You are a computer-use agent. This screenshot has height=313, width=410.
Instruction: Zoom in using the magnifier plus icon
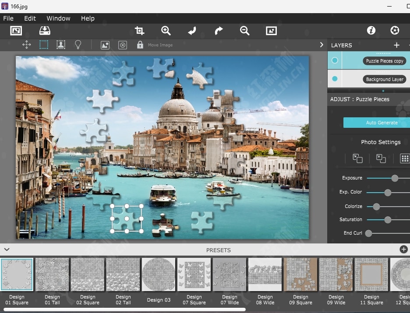point(166,31)
